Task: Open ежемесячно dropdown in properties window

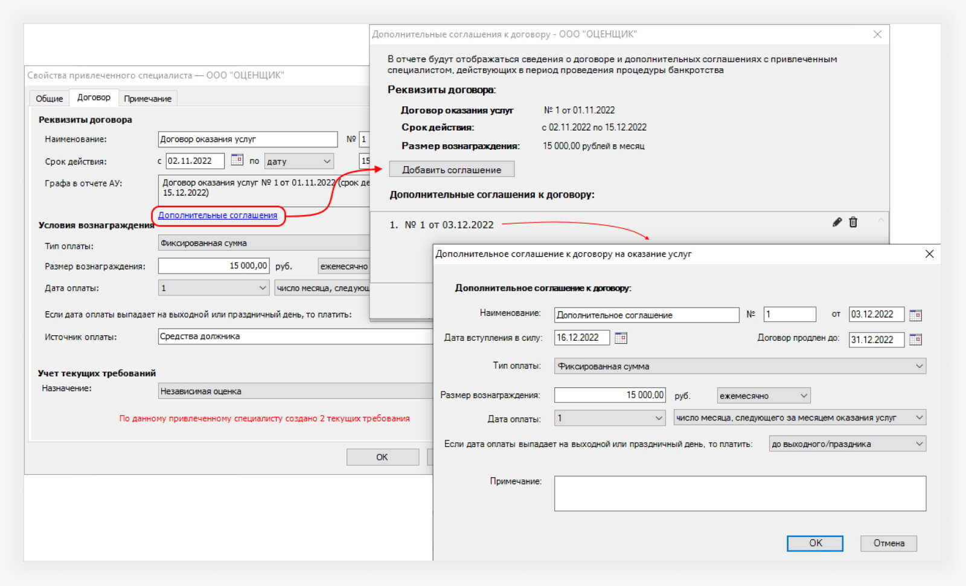Action: [344, 266]
